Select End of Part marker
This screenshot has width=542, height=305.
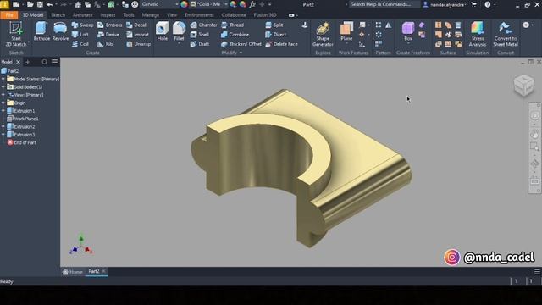tap(22, 142)
